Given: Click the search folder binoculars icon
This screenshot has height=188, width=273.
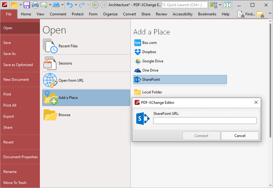Looking at the screenshot, I should click(x=260, y=14).
